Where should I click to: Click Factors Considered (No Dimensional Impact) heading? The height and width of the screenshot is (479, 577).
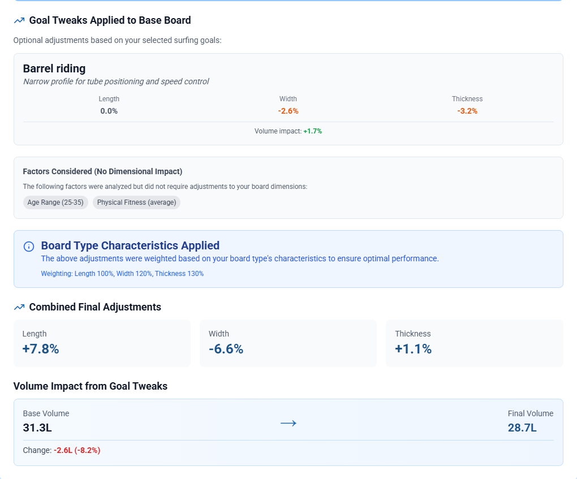coord(102,171)
